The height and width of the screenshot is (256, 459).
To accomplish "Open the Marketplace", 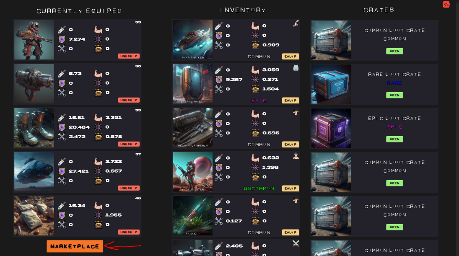I will pos(75,246).
